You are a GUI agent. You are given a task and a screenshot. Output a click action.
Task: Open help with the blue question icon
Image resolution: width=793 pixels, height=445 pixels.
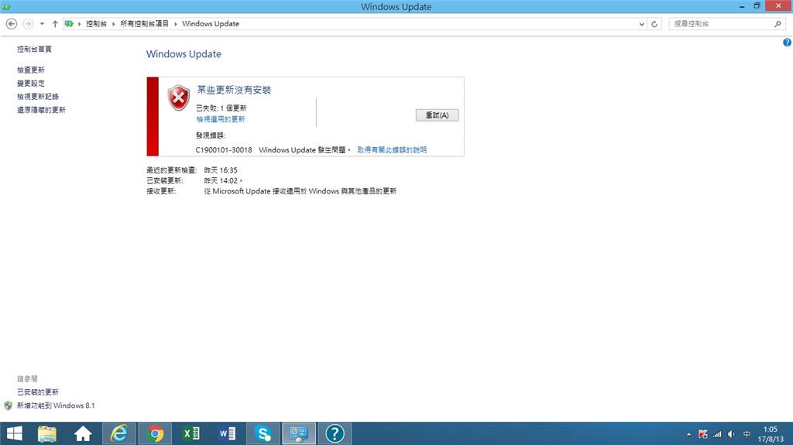tap(787, 43)
